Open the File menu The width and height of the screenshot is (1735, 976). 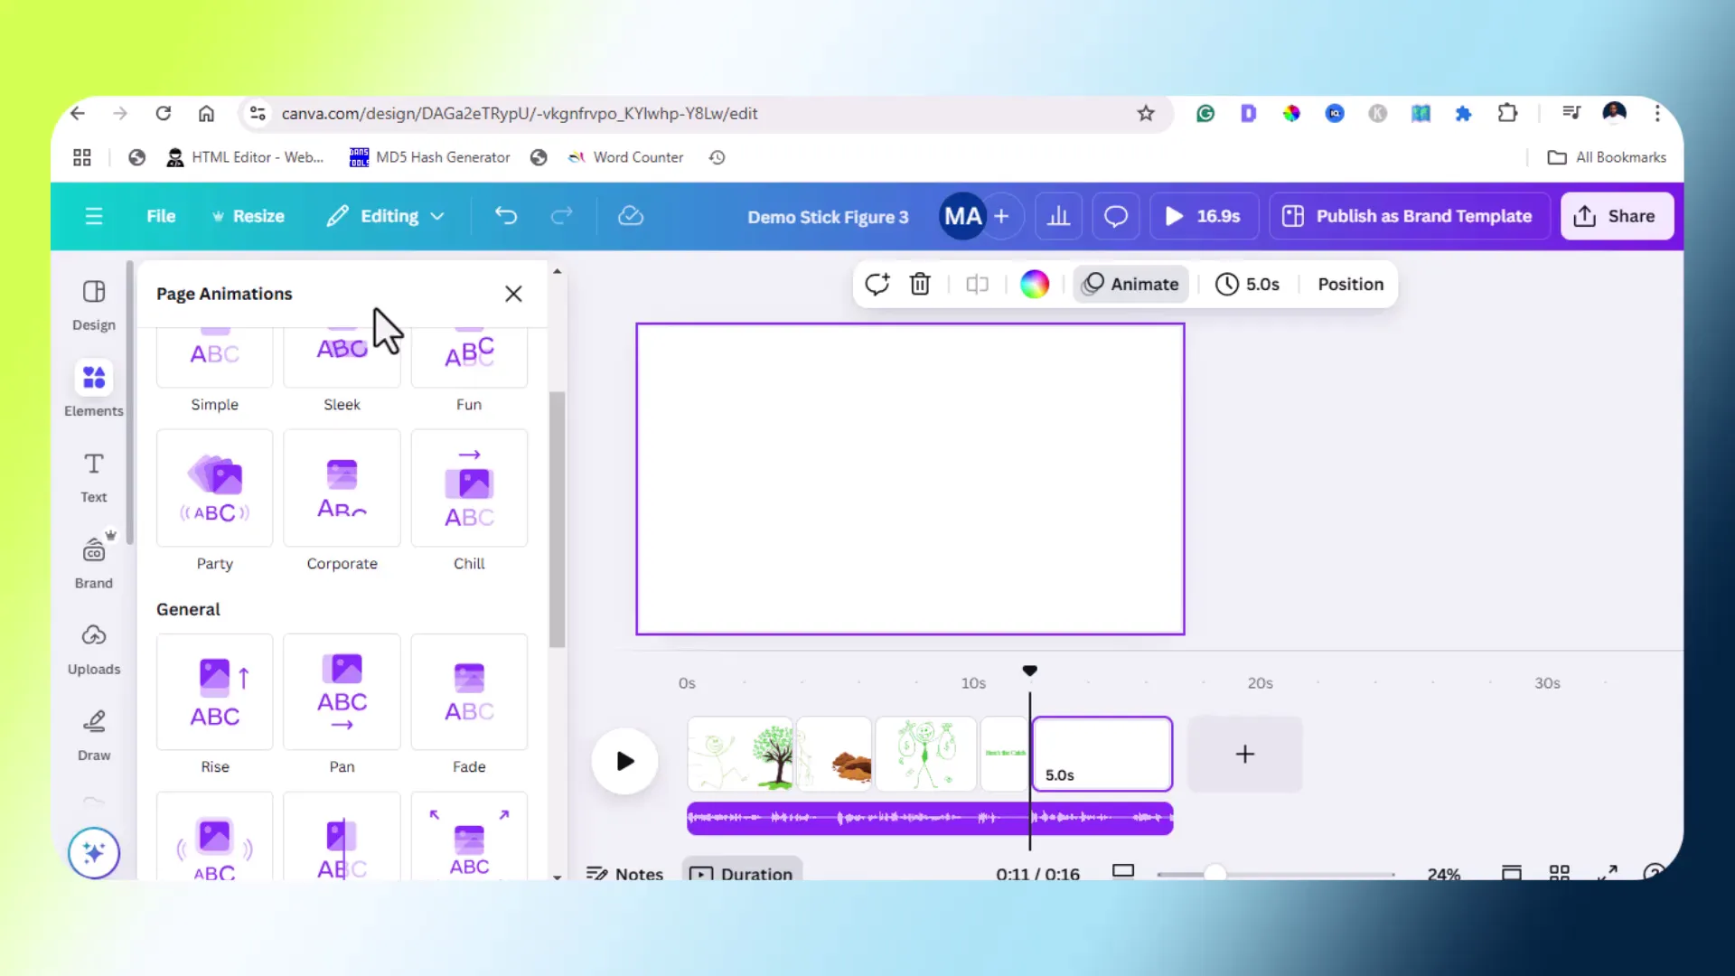point(161,216)
